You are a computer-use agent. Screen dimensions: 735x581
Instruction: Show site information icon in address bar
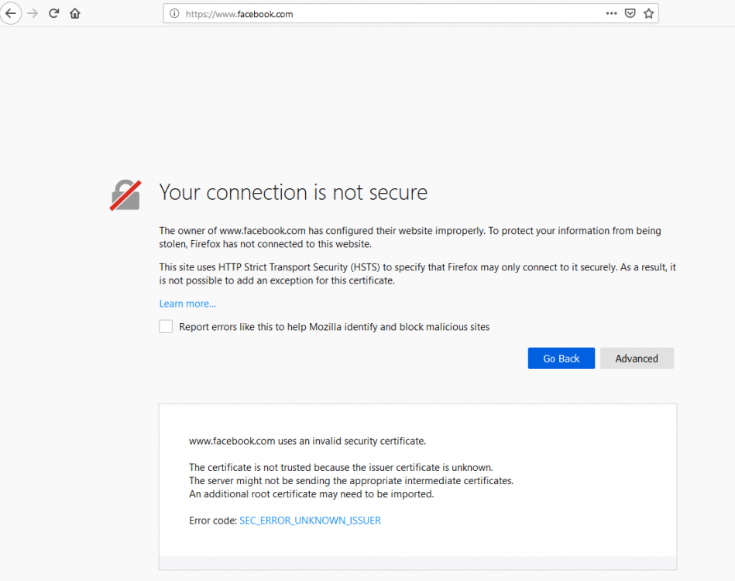point(174,14)
